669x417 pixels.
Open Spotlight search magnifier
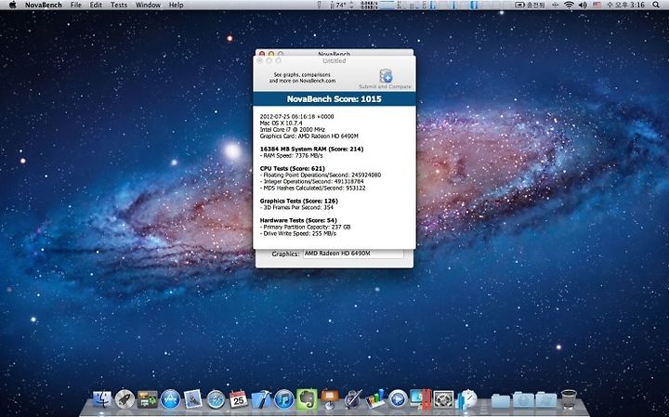(x=656, y=5)
